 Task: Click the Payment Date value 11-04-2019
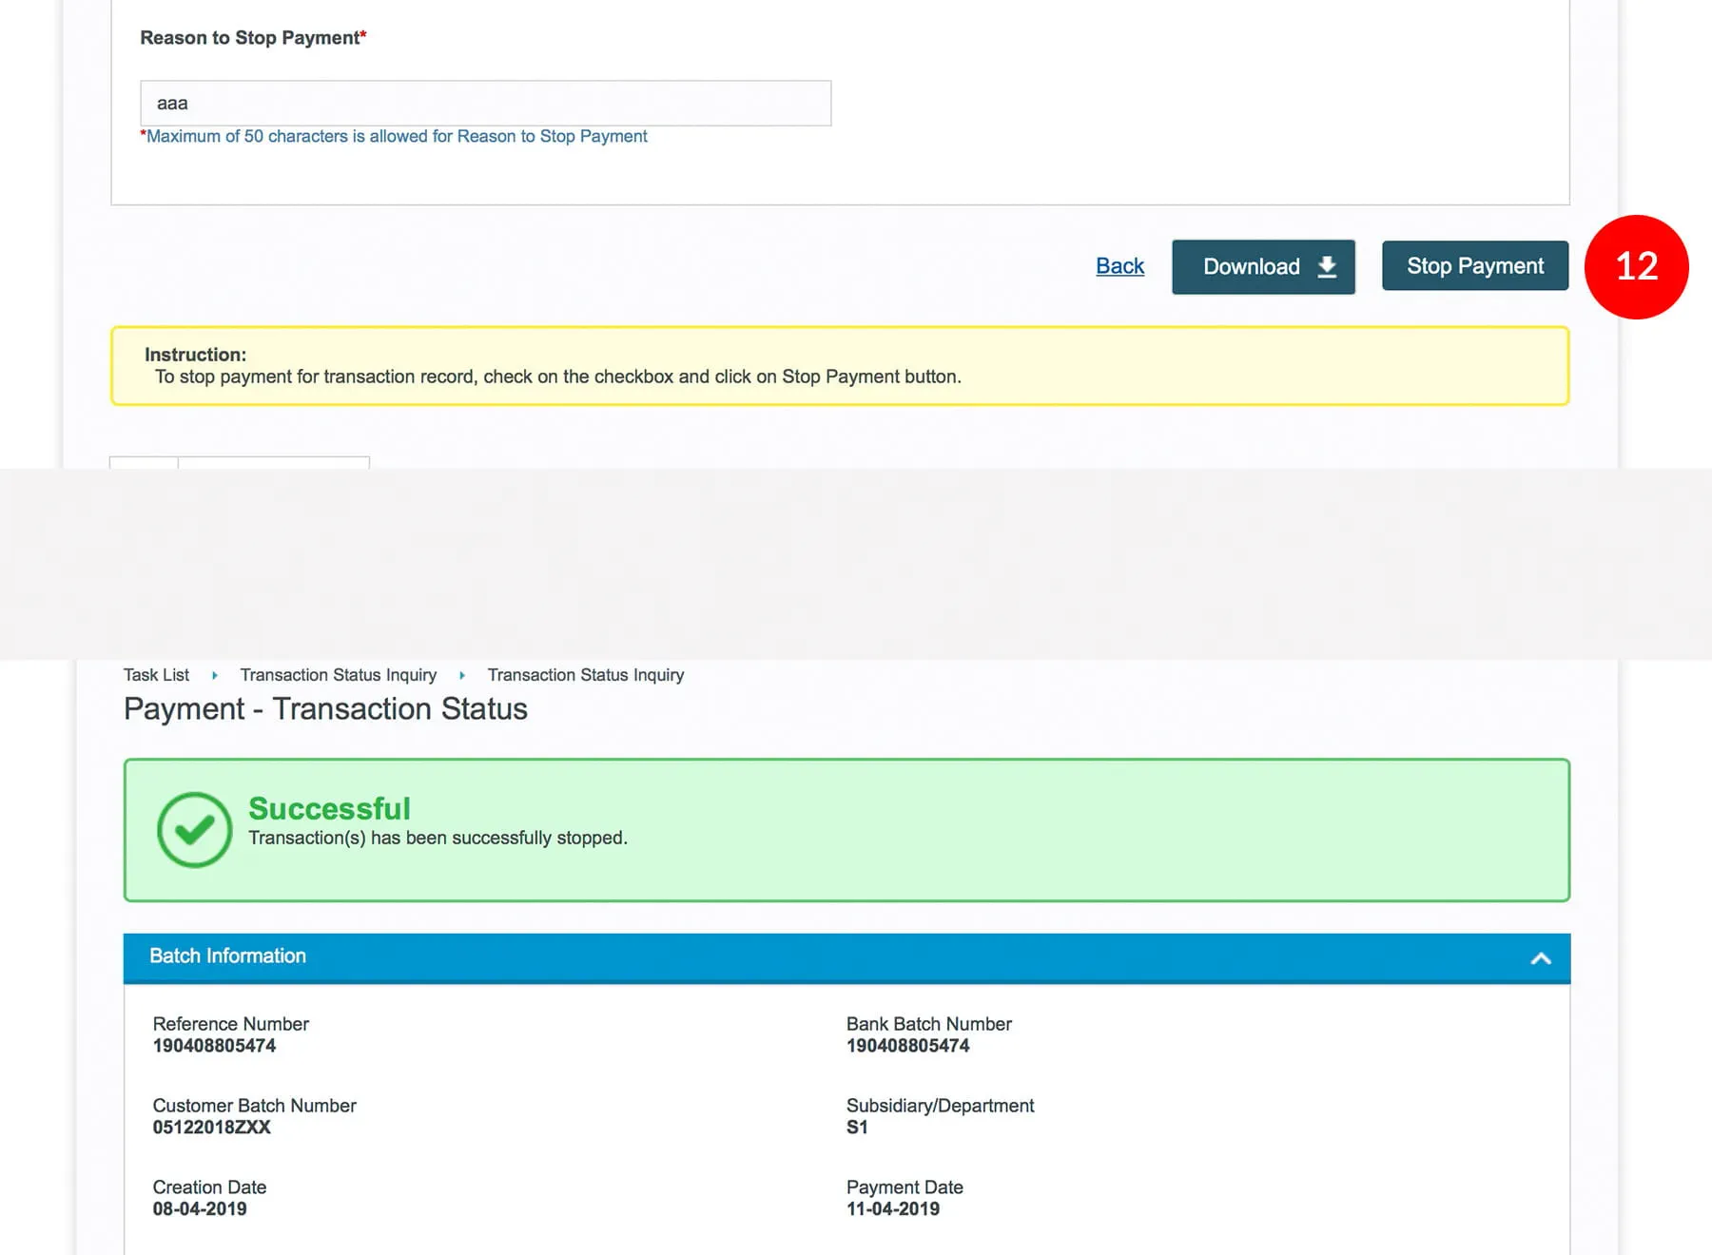[892, 1209]
